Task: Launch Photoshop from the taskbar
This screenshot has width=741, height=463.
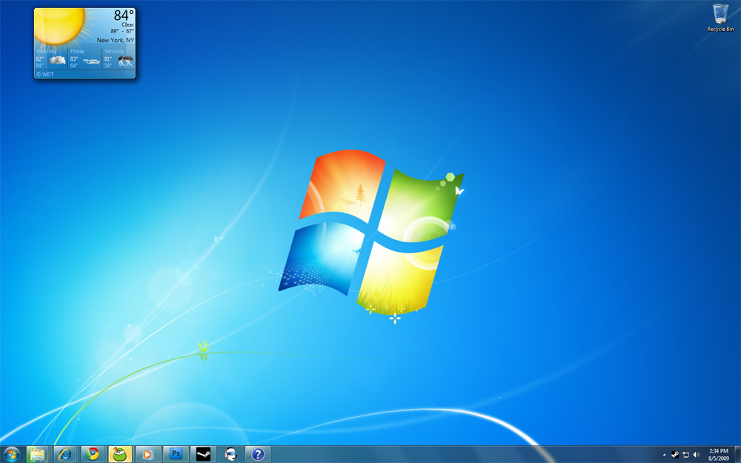Action: [176, 454]
